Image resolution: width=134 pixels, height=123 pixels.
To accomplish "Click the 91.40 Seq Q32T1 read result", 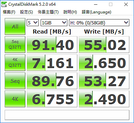I will pos(52,45).
